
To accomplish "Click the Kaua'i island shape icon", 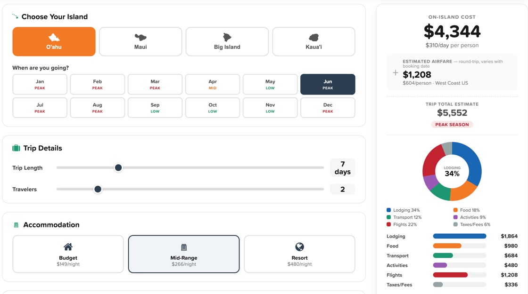I will pyautogui.click(x=313, y=37).
